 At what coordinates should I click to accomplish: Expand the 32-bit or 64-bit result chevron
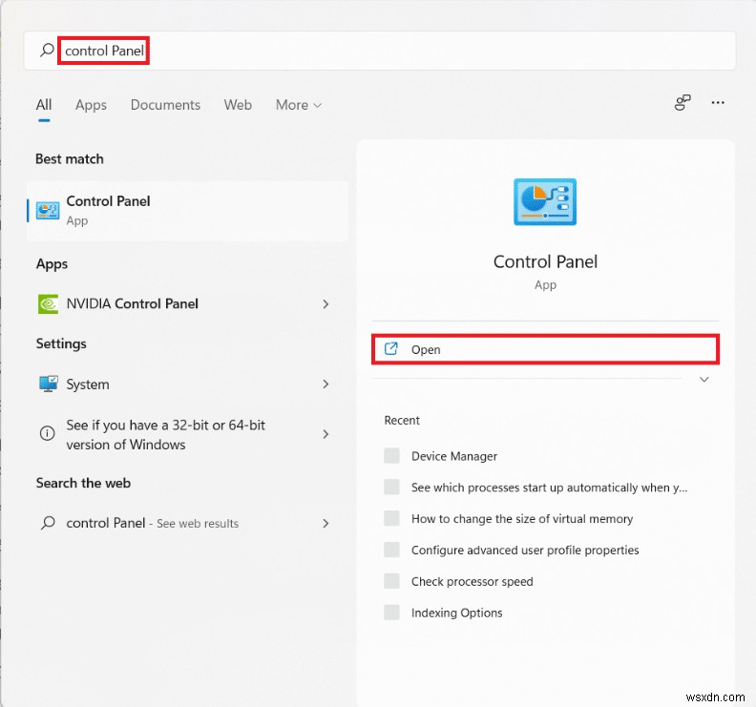[325, 434]
